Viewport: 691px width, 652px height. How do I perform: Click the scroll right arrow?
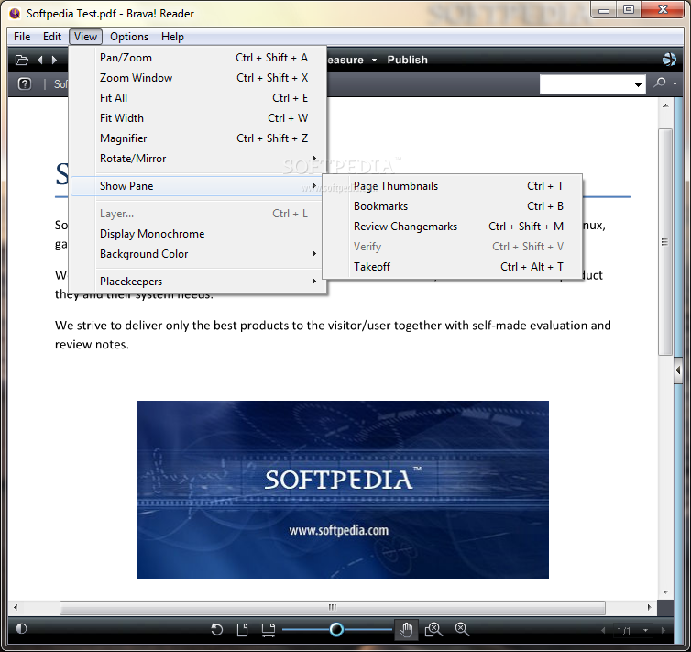[649, 607]
